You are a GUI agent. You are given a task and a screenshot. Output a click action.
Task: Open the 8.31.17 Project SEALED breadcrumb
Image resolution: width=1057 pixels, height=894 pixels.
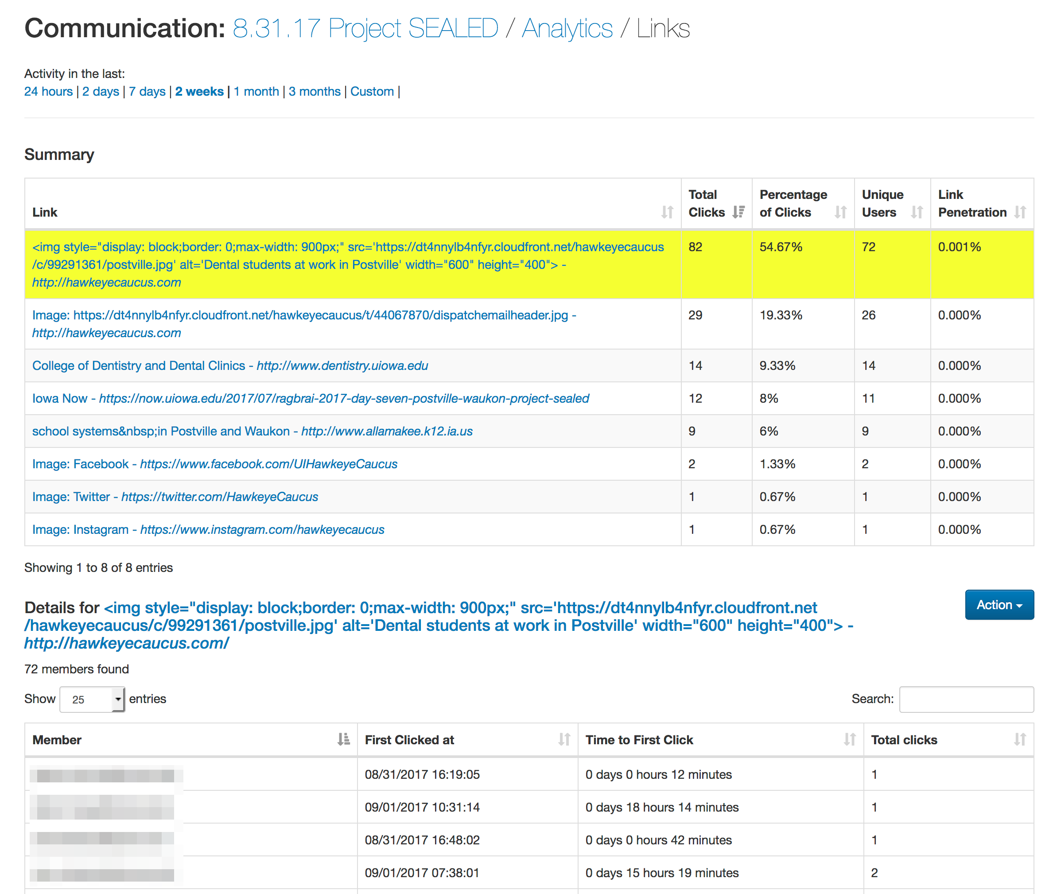tap(365, 28)
